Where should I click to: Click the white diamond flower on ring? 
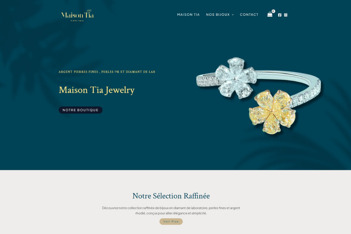(236, 78)
